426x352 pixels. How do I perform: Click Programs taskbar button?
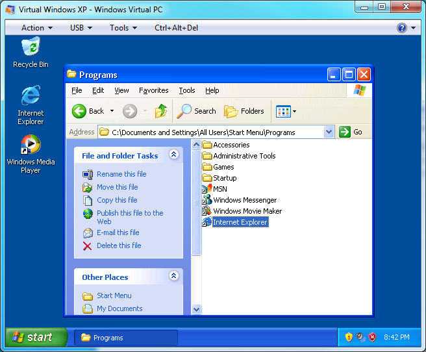126,338
